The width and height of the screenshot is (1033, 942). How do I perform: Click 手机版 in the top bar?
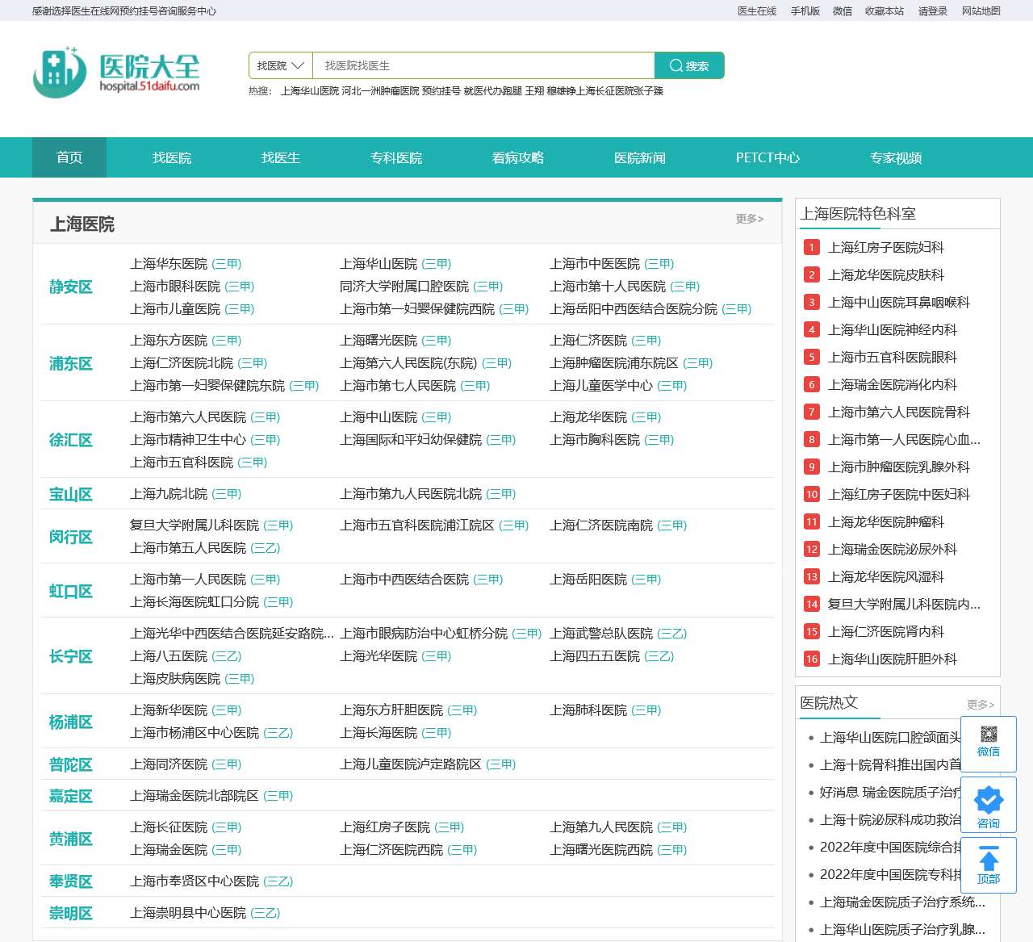pos(805,10)
